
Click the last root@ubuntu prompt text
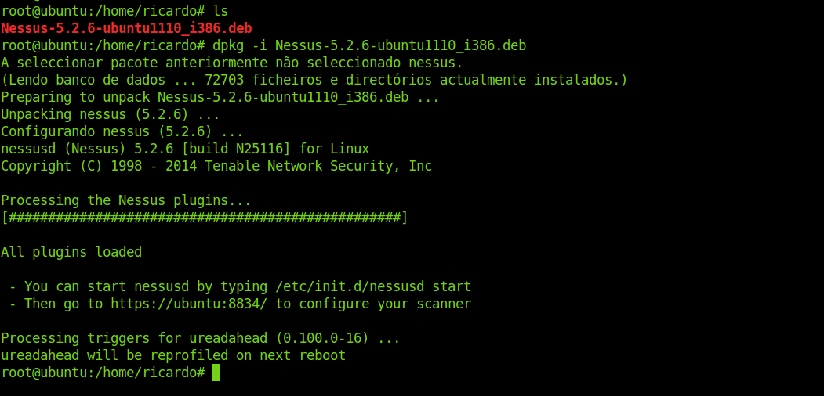pos(103,373)
